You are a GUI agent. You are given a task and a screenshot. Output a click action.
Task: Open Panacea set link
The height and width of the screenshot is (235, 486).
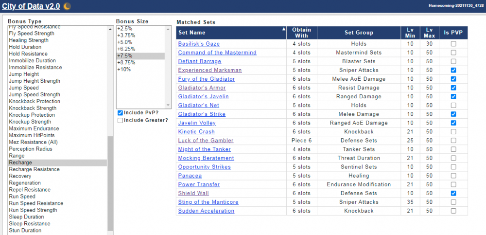pos(190,176)
